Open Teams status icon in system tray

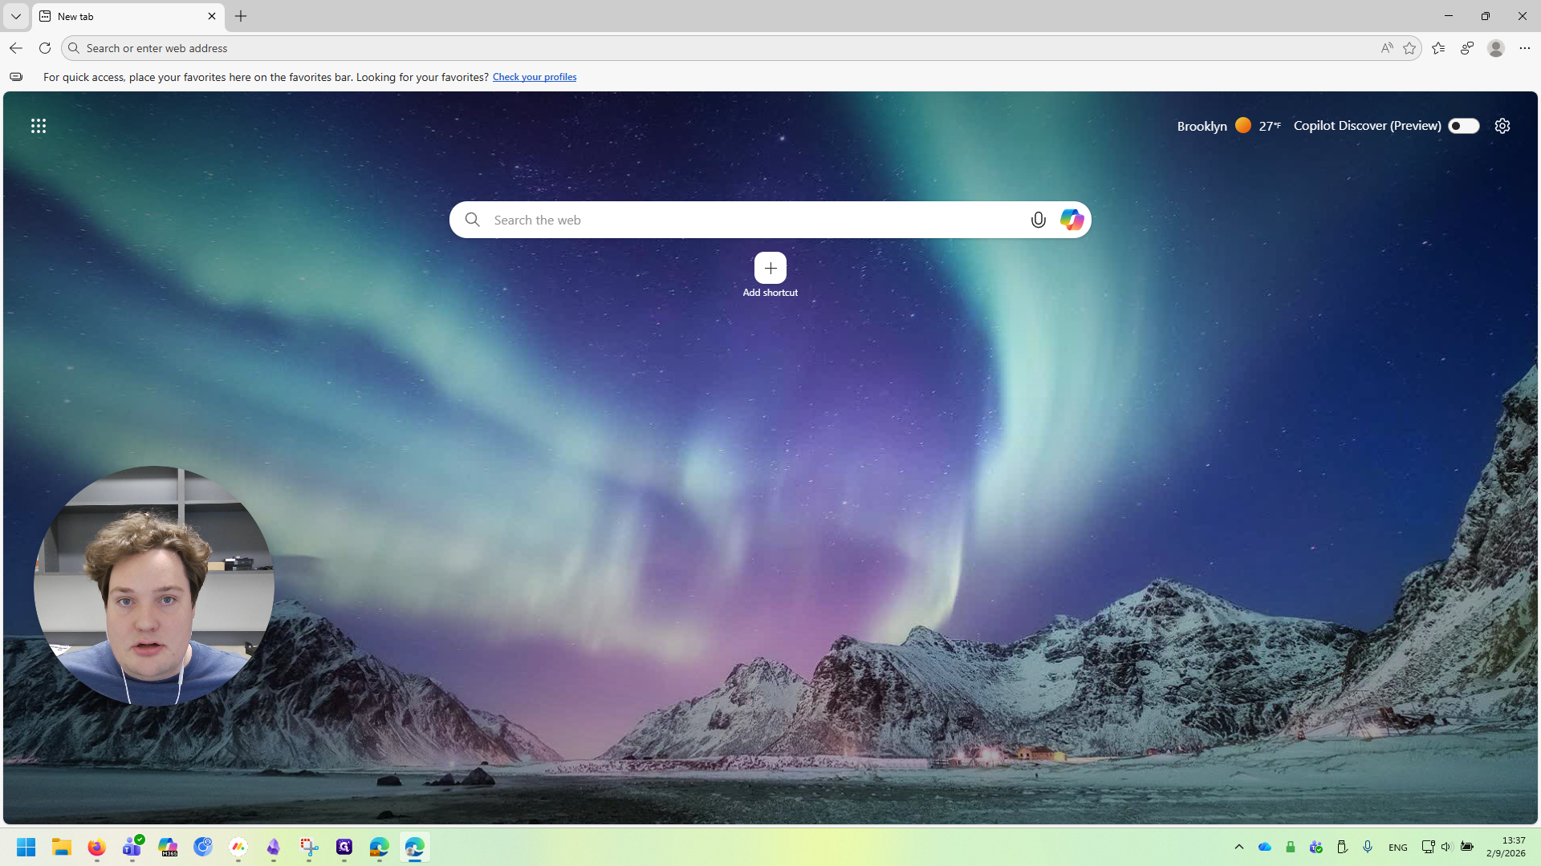pos(1316,847)
